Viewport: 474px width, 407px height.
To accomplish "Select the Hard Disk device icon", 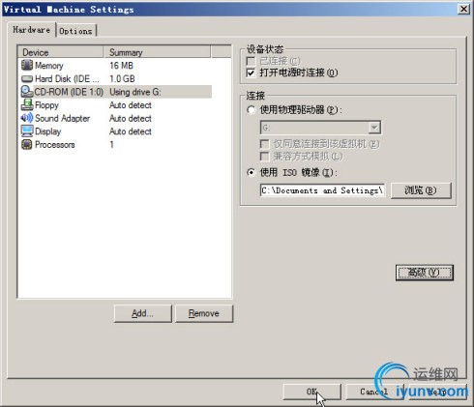I will click(27, 78).
